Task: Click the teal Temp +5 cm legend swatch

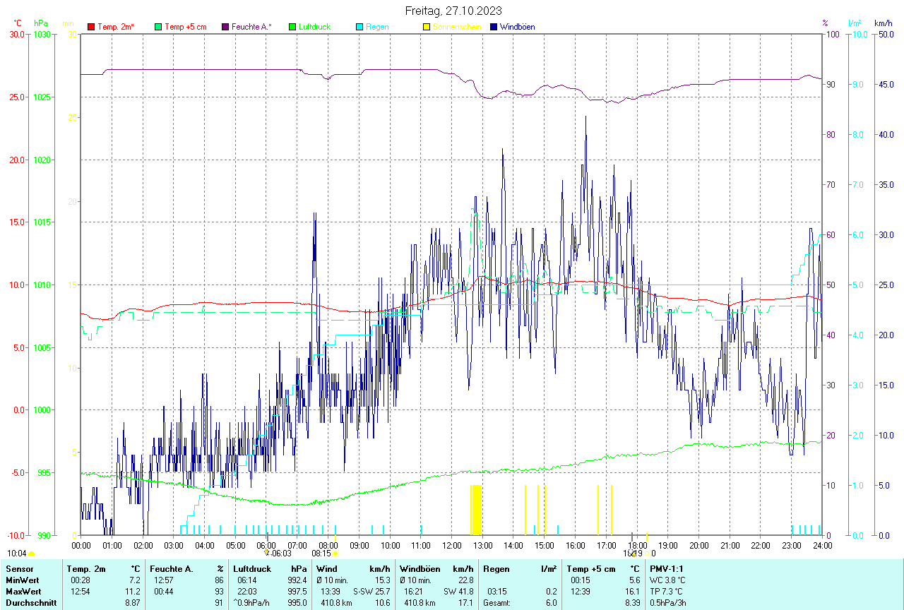Action: click(158, 27)
